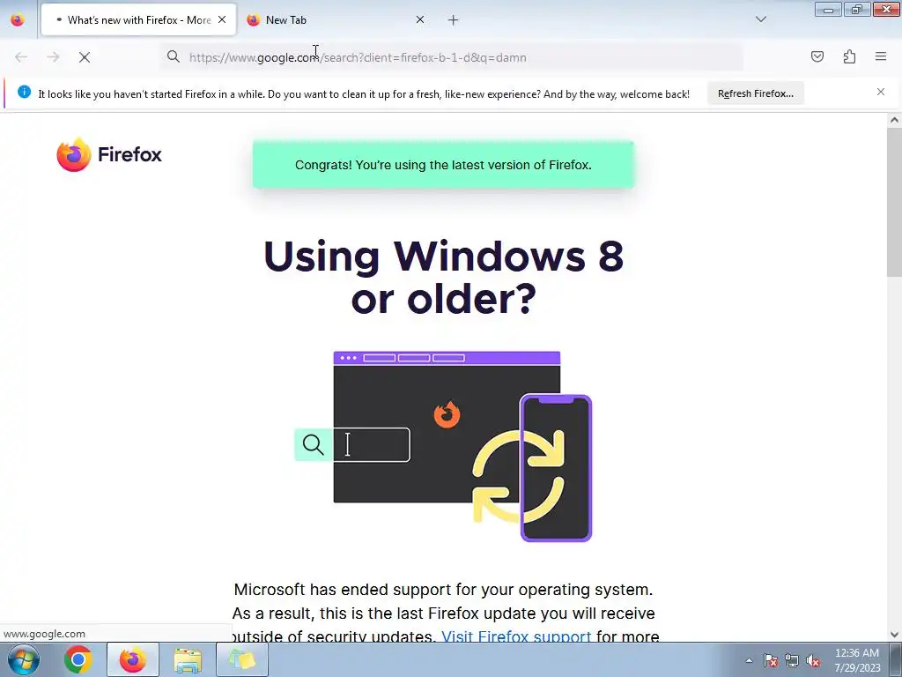Open the Extensions puzzle icon
This screenshot has width=902, height=677.
pos(849,56)
